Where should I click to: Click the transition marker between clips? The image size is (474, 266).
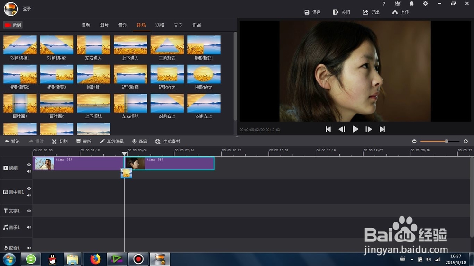(x=127, y=173)
